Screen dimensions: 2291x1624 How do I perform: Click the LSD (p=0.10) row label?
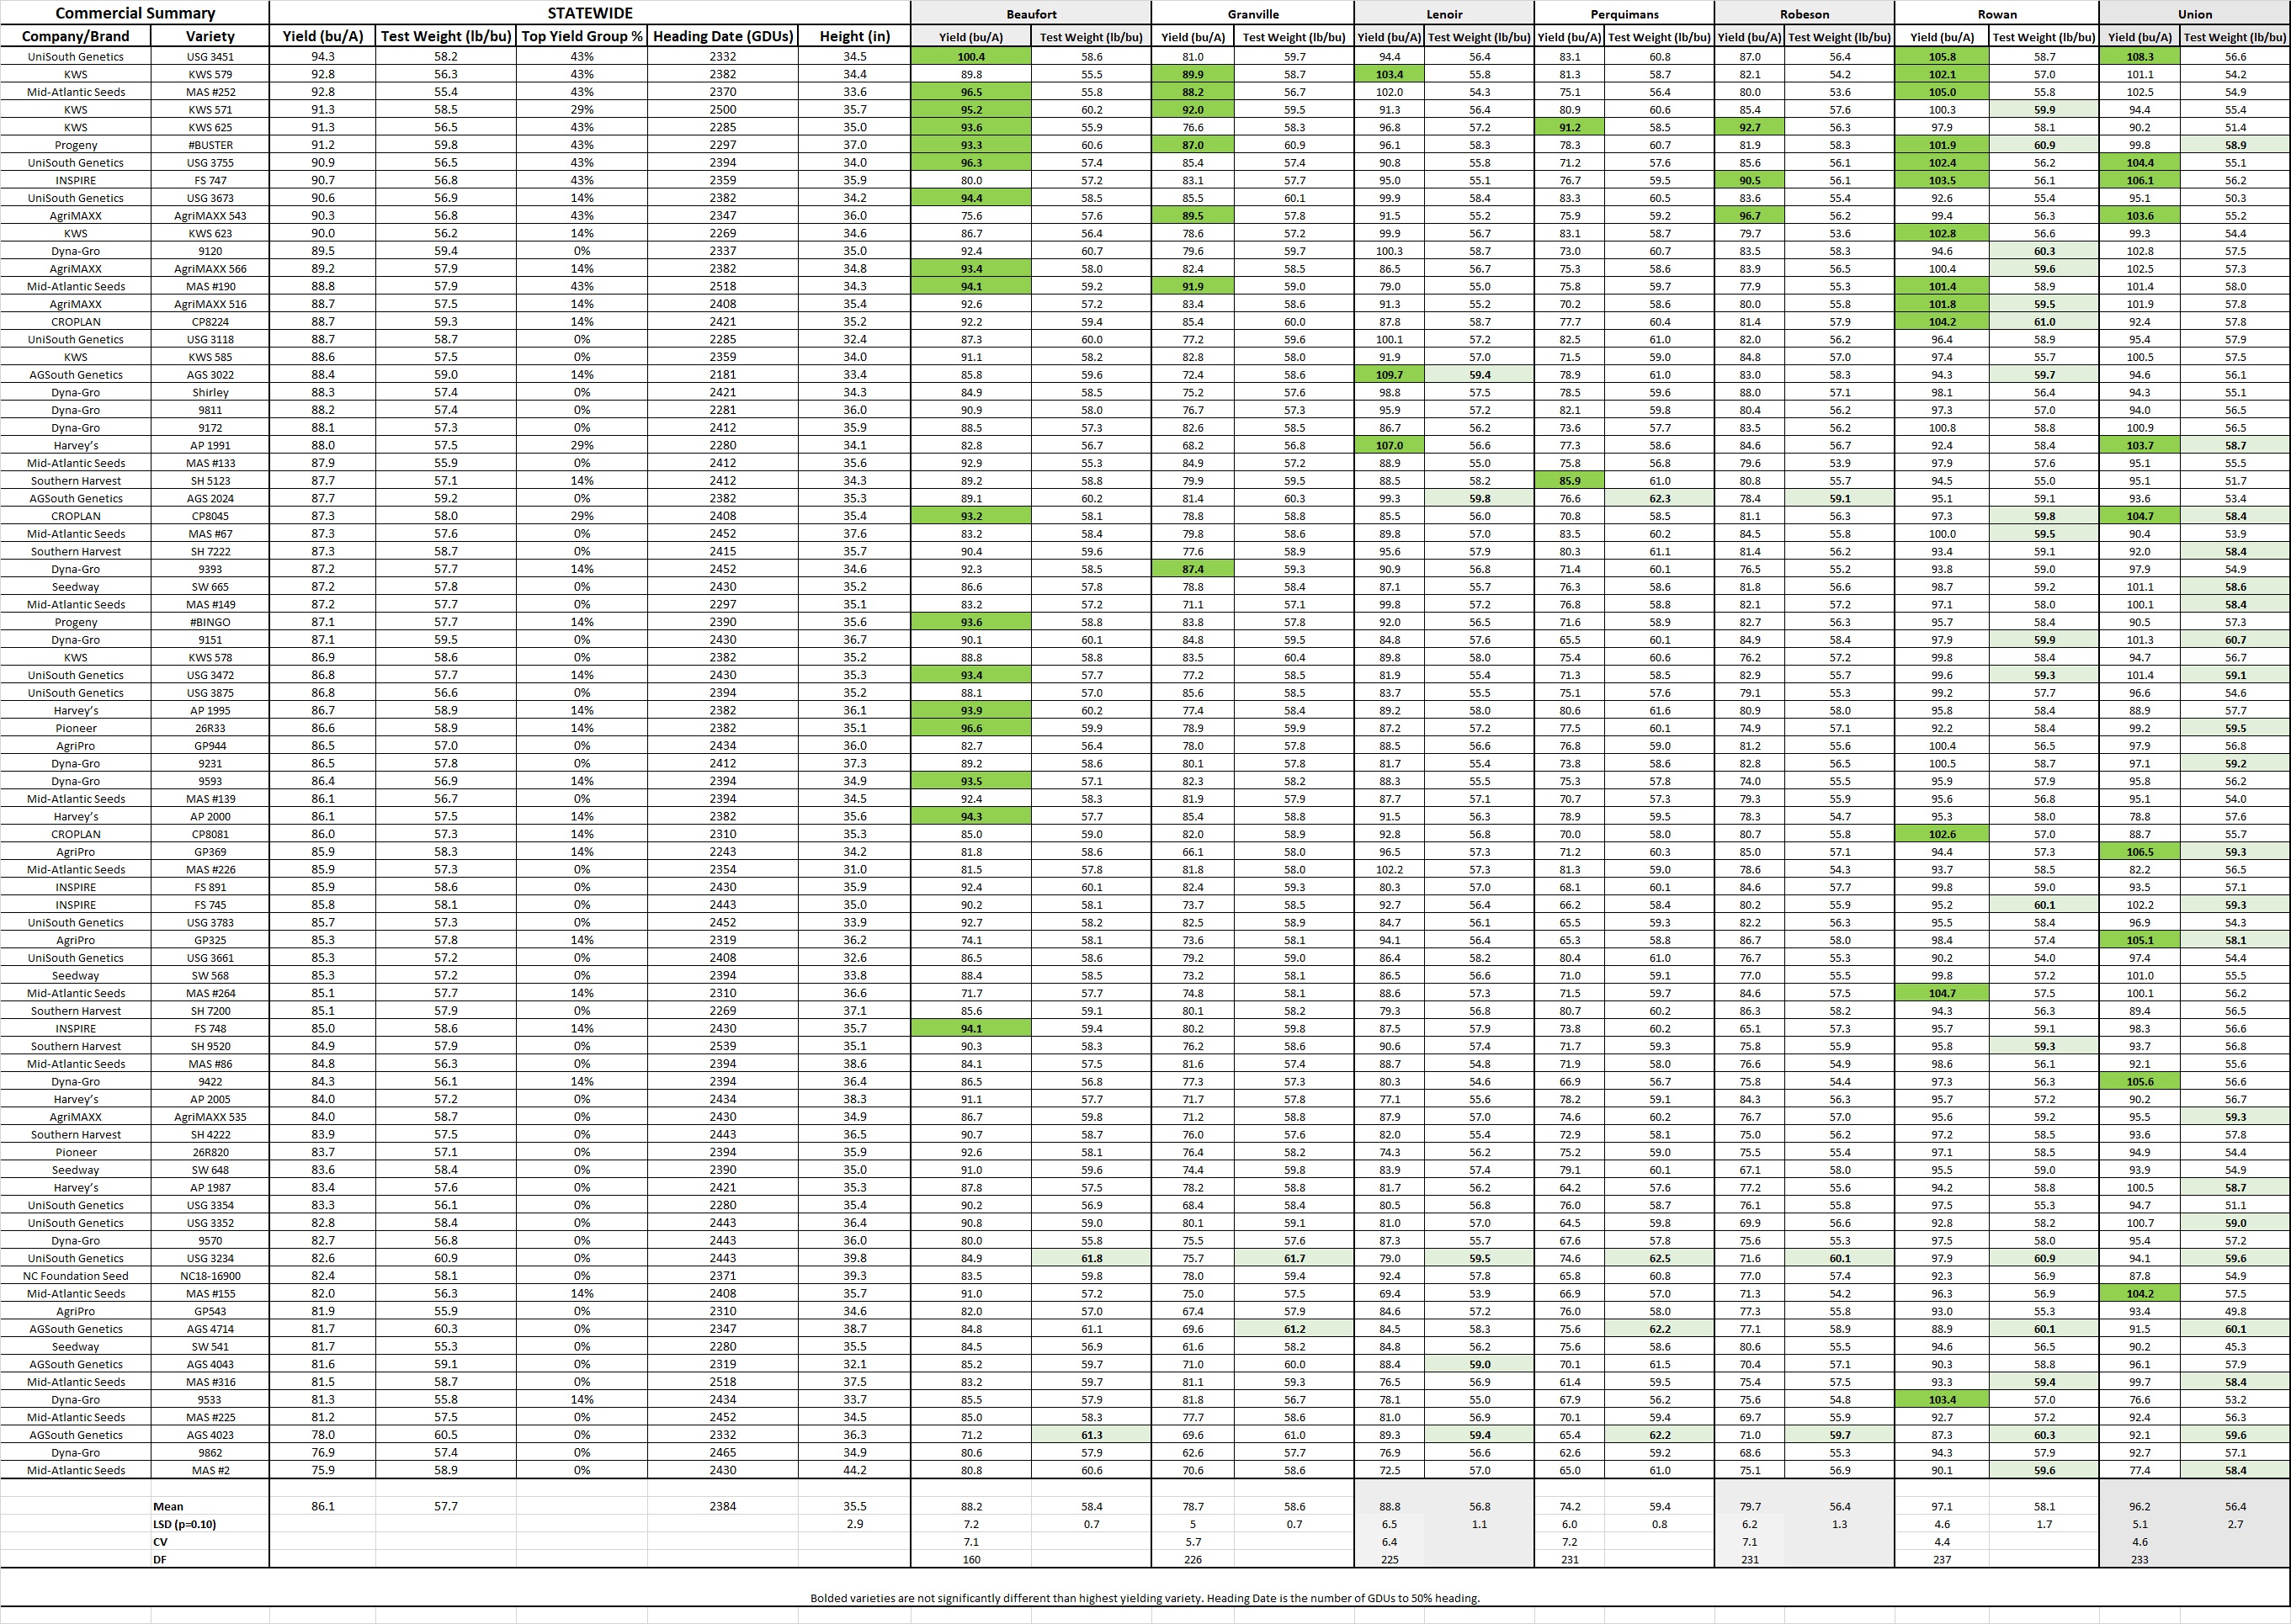(184, 1524)
